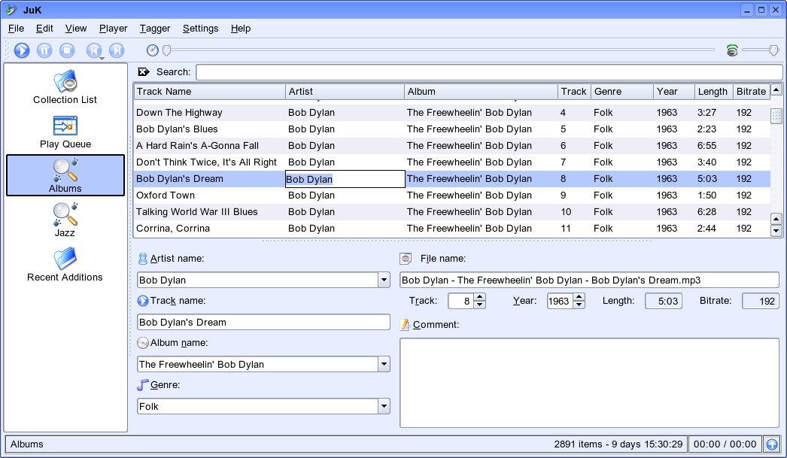The image size is (787, 458).
Task: Sort by the Album column header
Action: [481, 91]
